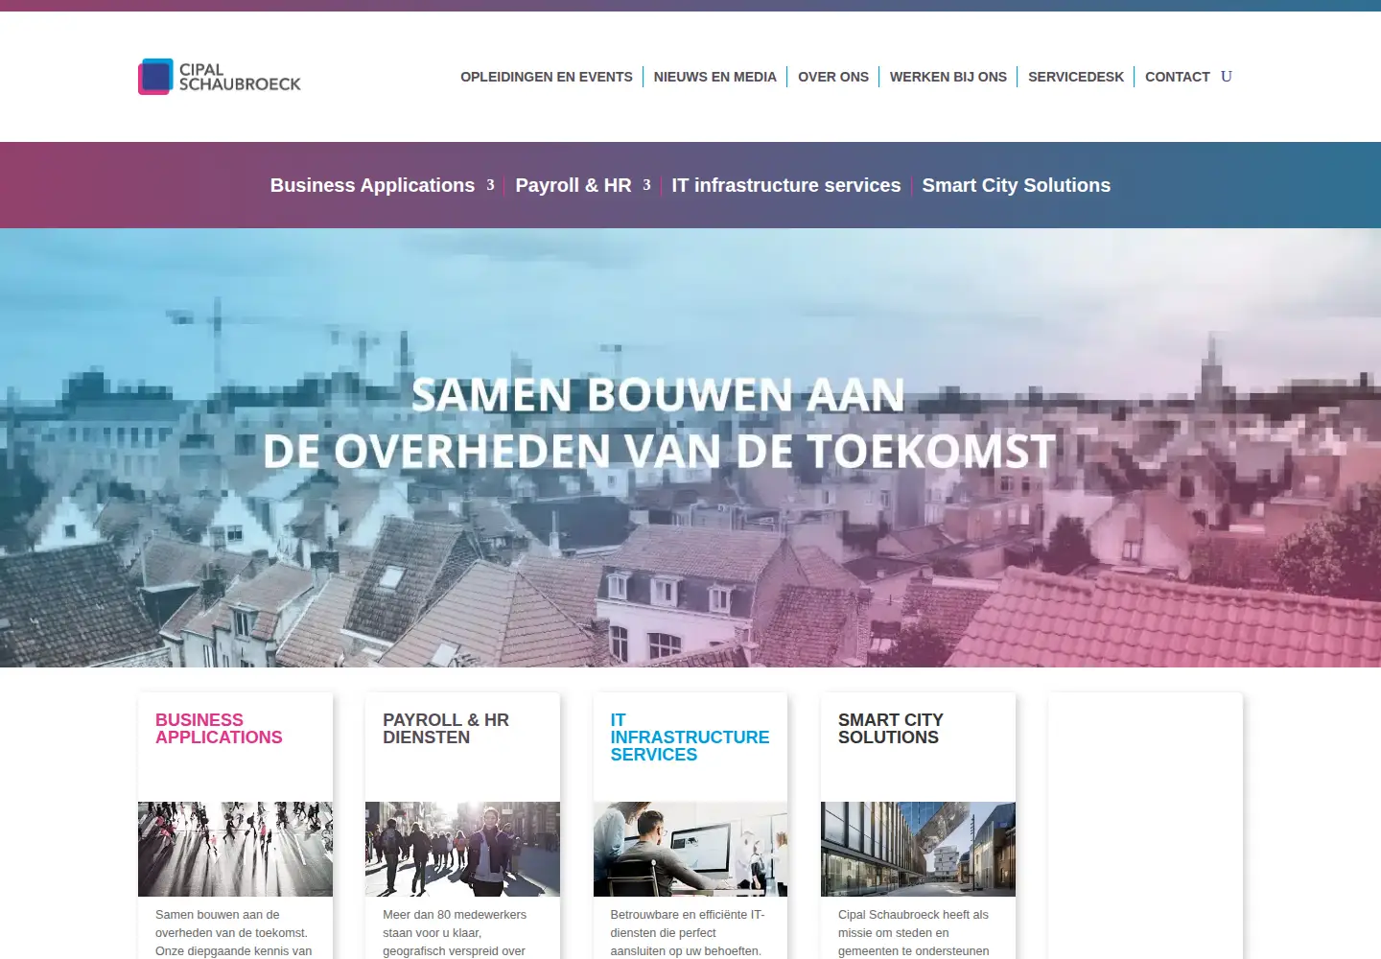The width and height of the screenshot is (1381, 959).
Task: Select Business Applications in the gradient nav bar
Action: coord(372,185)
